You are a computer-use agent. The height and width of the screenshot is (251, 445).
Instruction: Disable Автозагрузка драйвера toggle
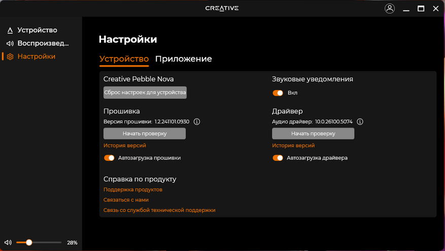278,158
